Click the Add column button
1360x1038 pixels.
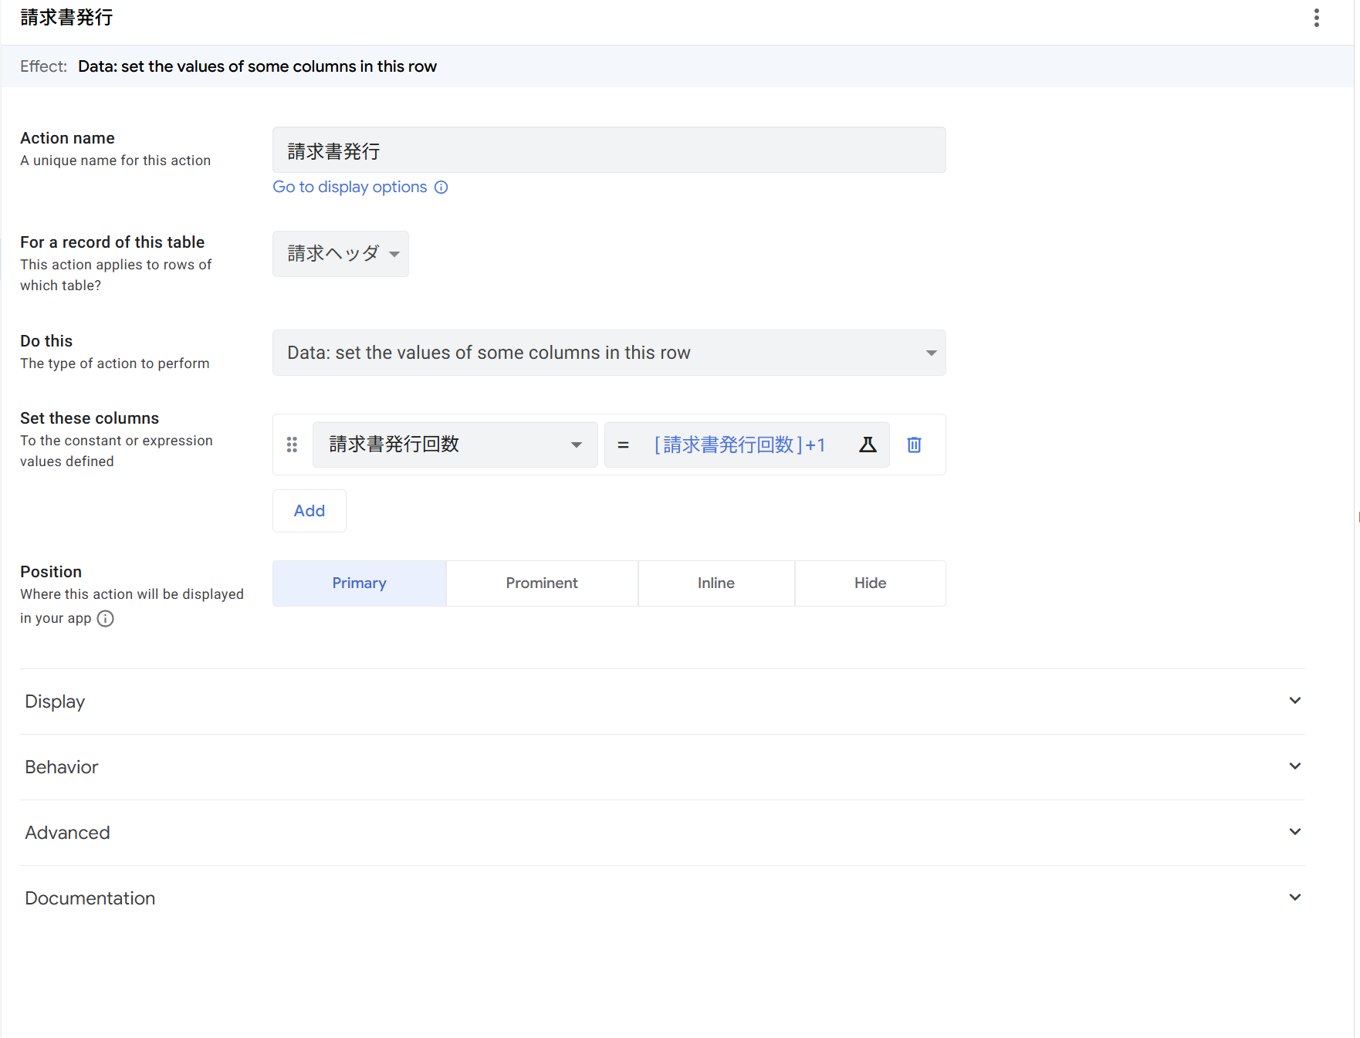click(x=309, y=511)
